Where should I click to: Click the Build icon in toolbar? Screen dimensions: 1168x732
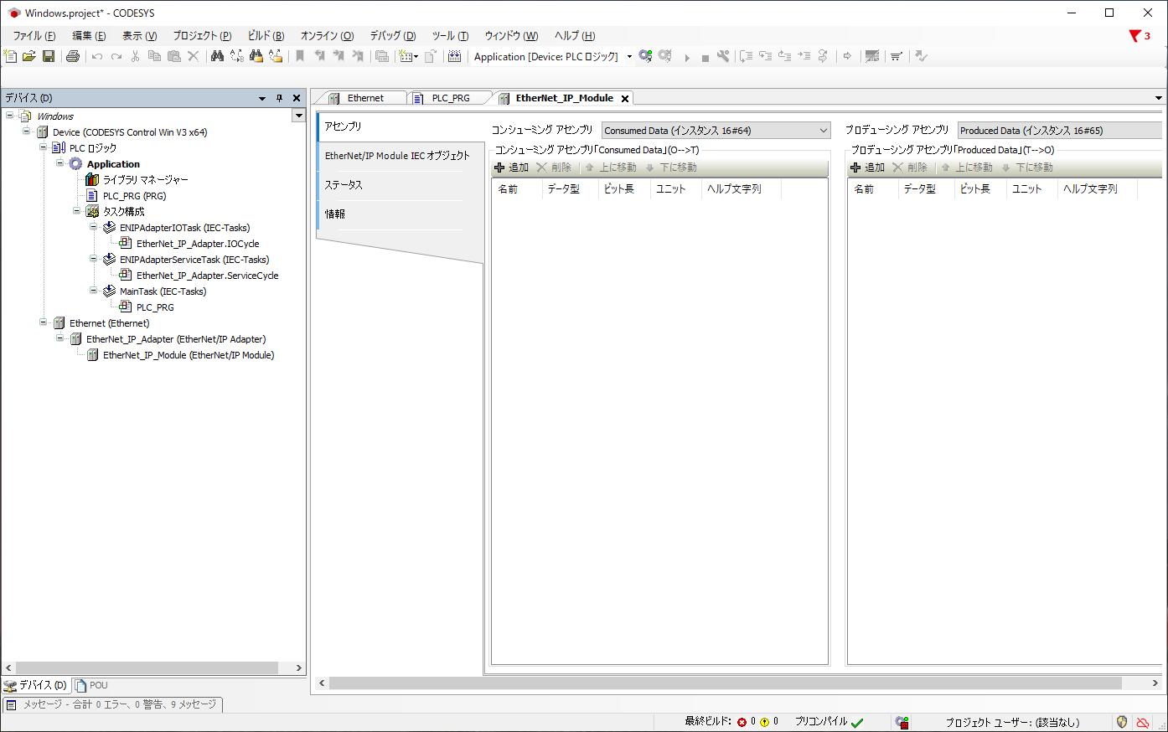pyautogui.click(x=454, y=56)
